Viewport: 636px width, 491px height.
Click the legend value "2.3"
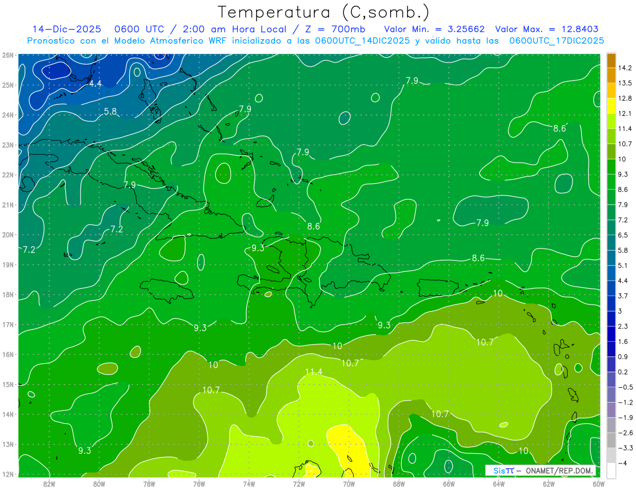pos(623,326)
